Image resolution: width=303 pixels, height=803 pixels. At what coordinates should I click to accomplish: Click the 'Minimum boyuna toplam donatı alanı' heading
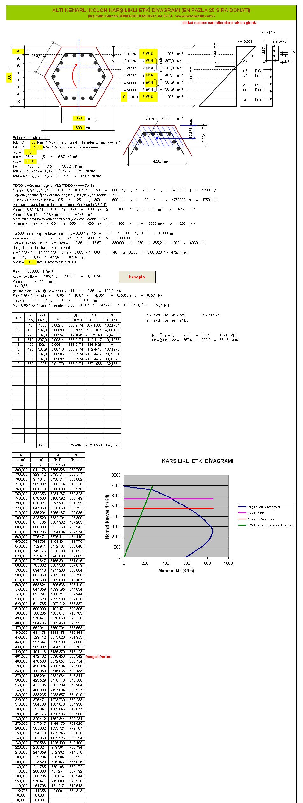pos(60,205)
